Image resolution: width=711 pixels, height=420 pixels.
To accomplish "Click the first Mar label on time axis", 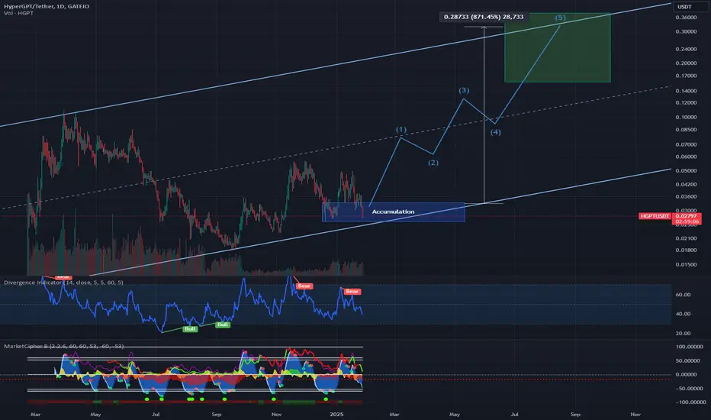I will tap(35, 414).
